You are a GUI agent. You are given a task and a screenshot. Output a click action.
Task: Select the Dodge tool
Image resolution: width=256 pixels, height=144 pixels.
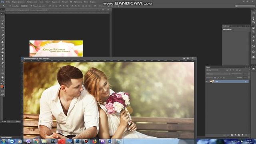(2, 60)
